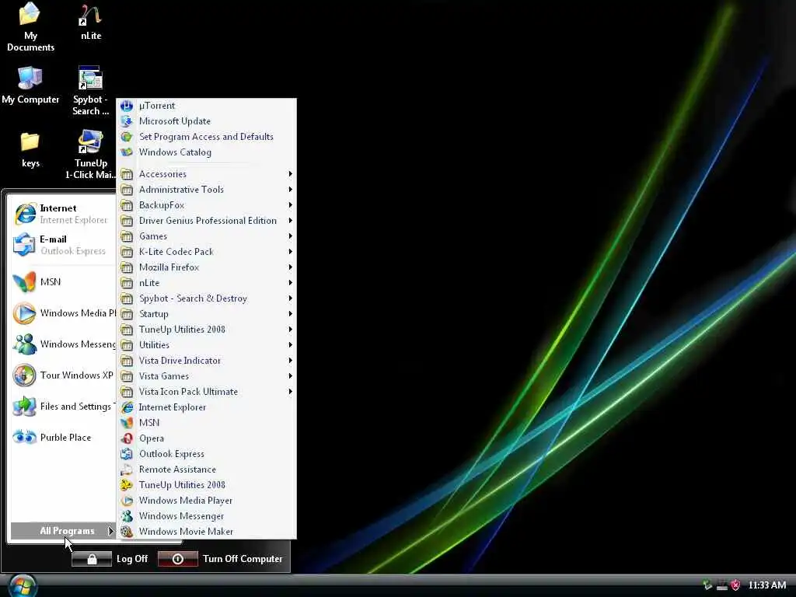Expand the Accessories submenu
This screenshot has height=597, width=796.
tap(207, 174)
